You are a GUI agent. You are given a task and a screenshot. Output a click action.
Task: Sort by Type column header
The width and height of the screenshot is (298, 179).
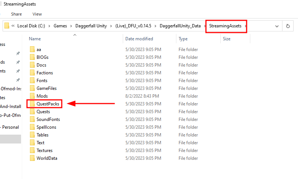point(183,39)
